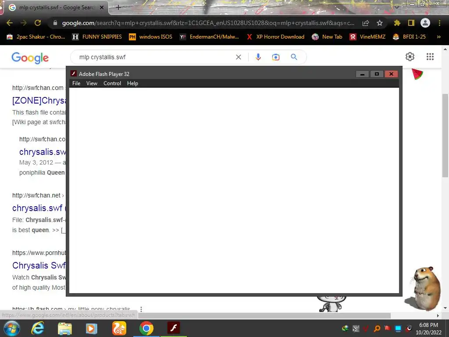Open the Chrome extensions puzzle icon
Image resolution: width=449 pixels, height=337 pixels.
click(x=397, y=23)
